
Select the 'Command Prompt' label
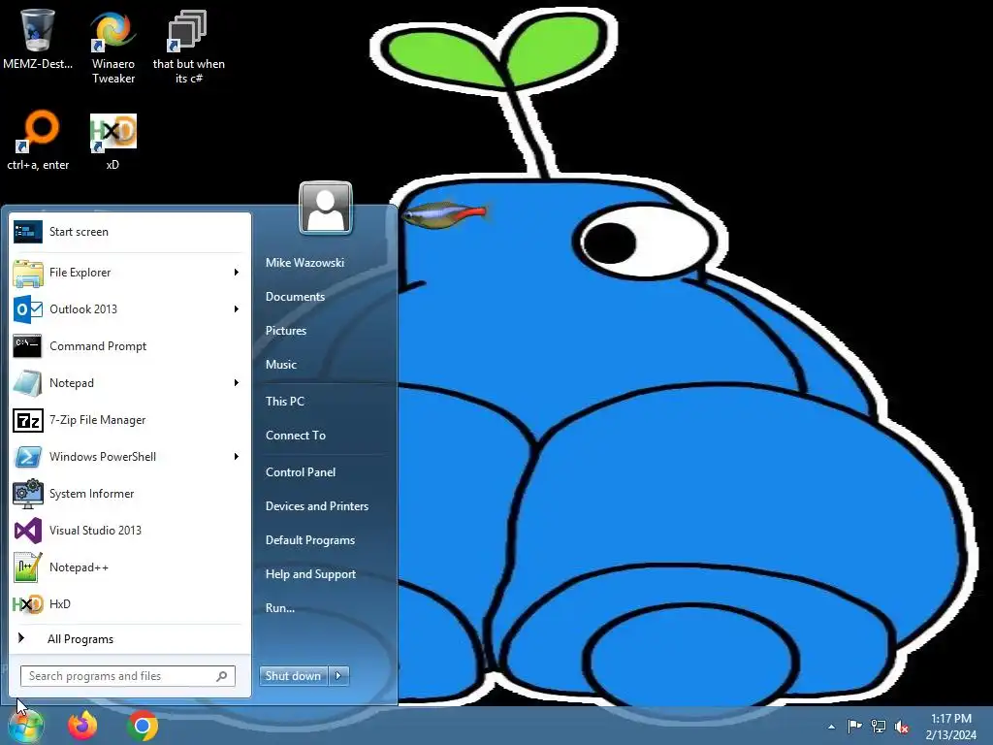point(98,346)
